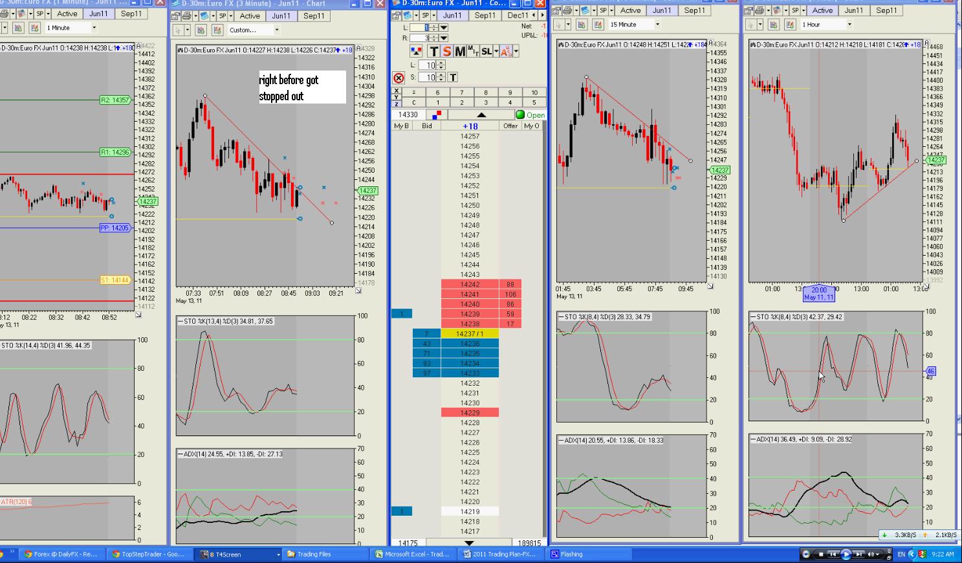
Task: Click the S quantity stepper field showing 10
Action: (x=432, y=78)
